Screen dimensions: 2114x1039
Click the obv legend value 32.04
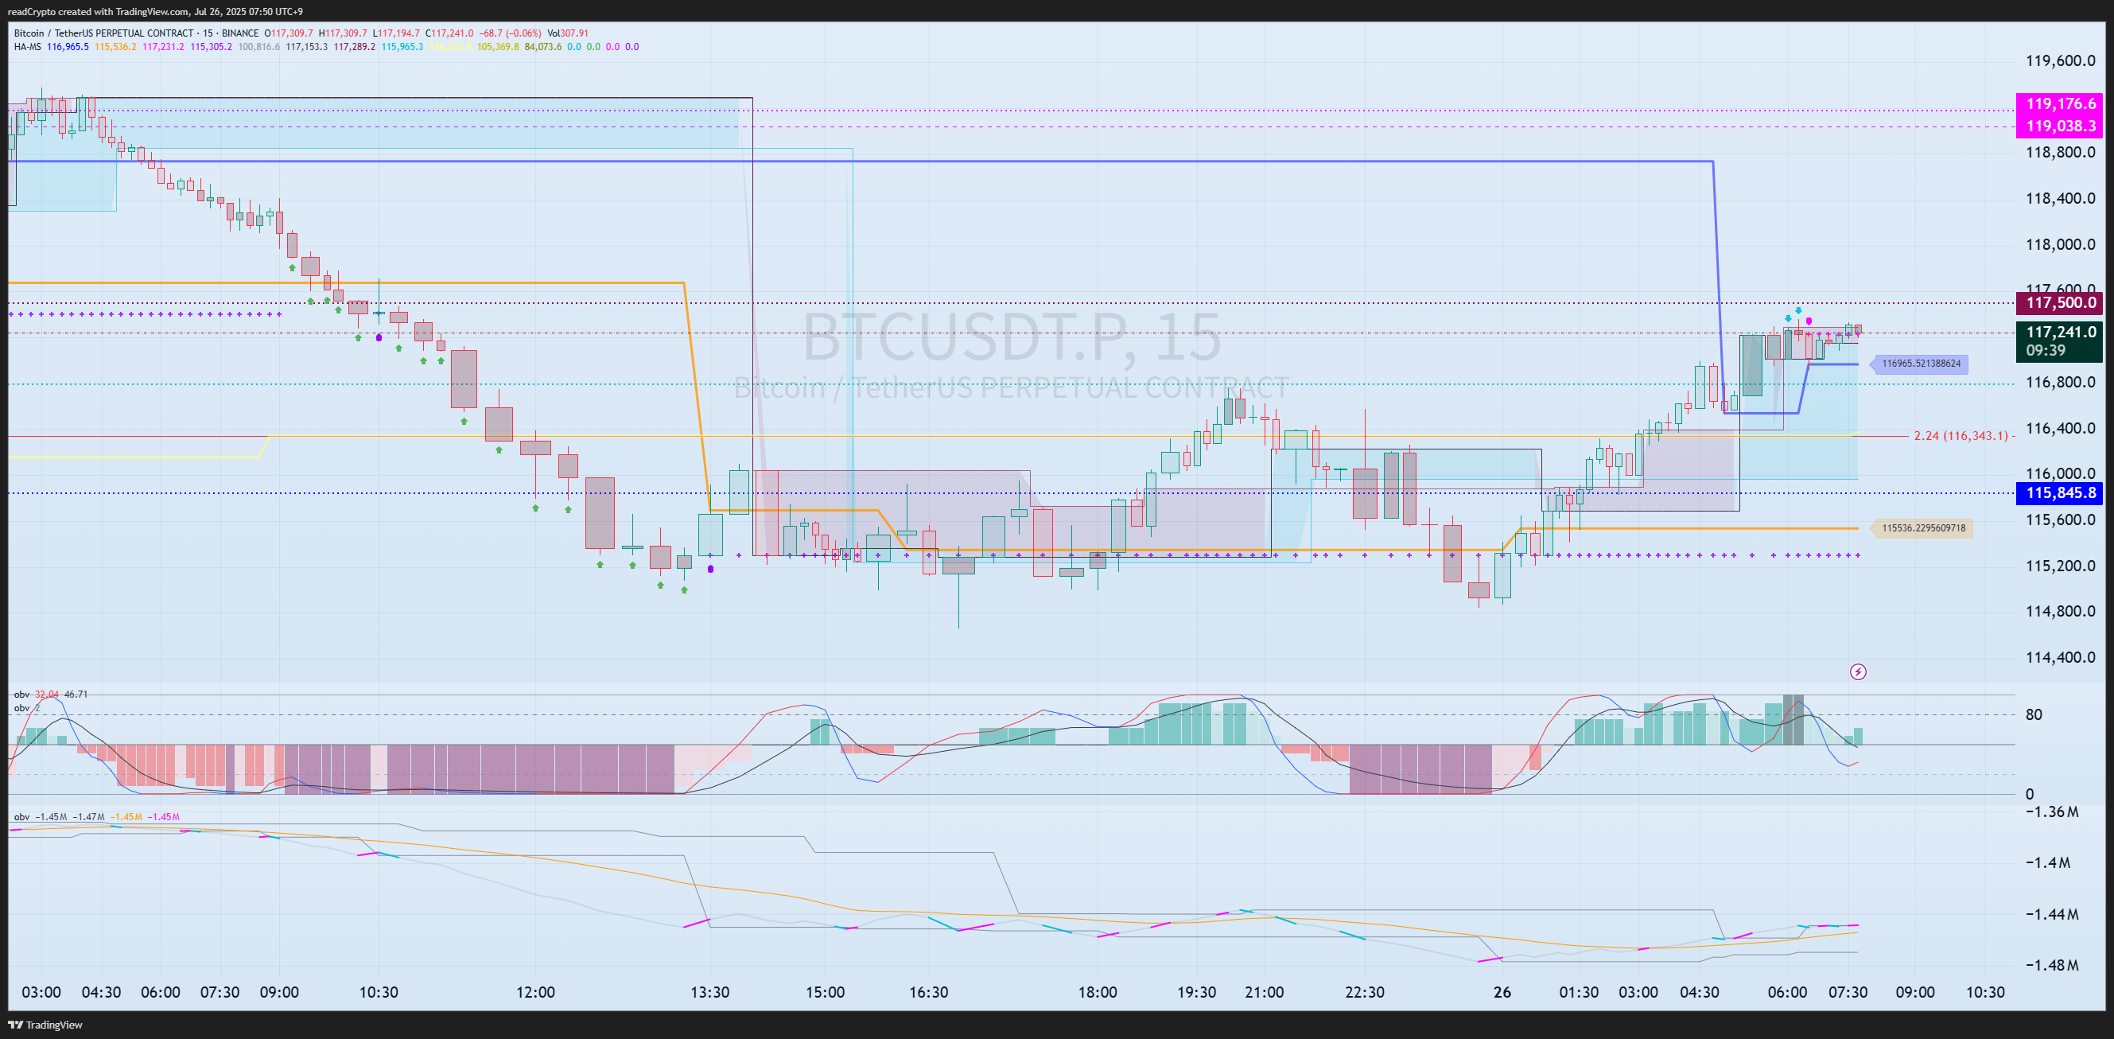(47, 695)
